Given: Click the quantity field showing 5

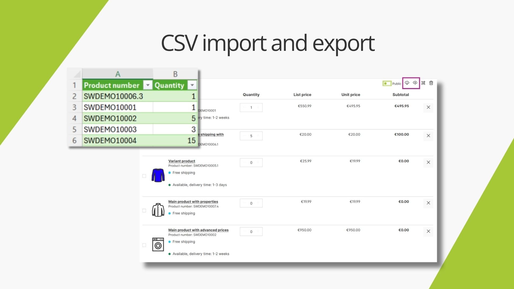Looking at the screenshot, I should [x=251, y=136].
